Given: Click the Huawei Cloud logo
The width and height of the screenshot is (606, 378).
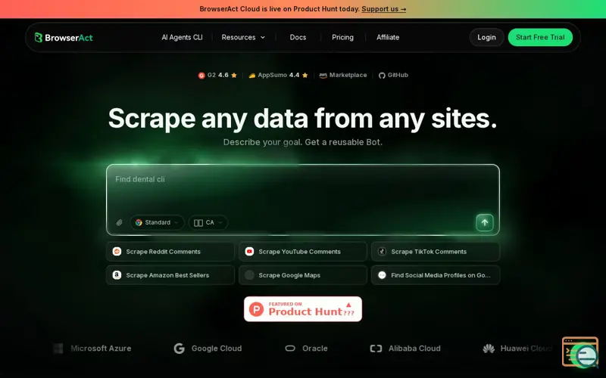Looking at the screenshot, I should coord(518,349).
